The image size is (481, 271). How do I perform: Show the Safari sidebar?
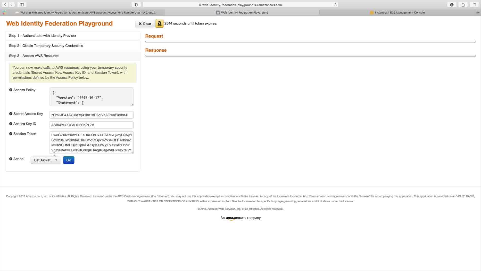click(x=22, y=5)
